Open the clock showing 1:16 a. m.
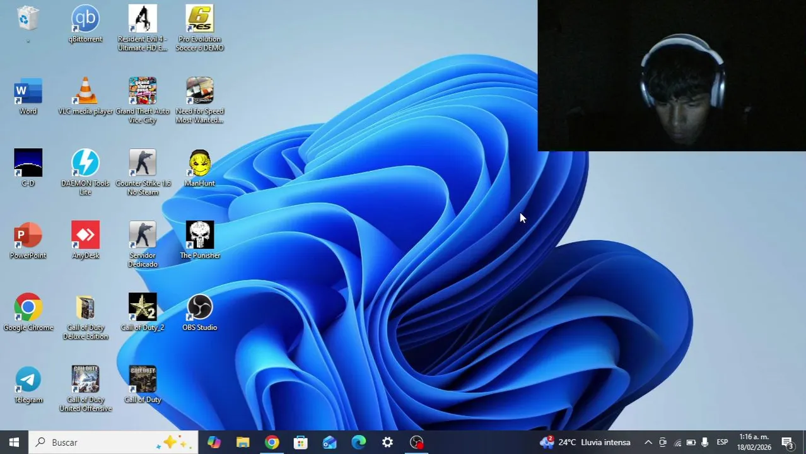The height and width of the screenshot is (454, 806). tap(754, 442)
